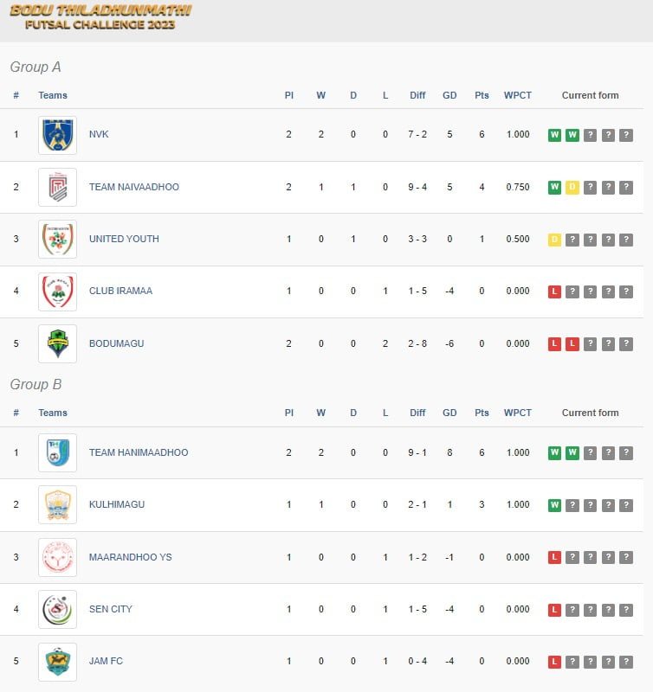Click Team Hanimaadhoo's blue crest
The height and width of the screenshot is (692, 653).
[57, 452]
